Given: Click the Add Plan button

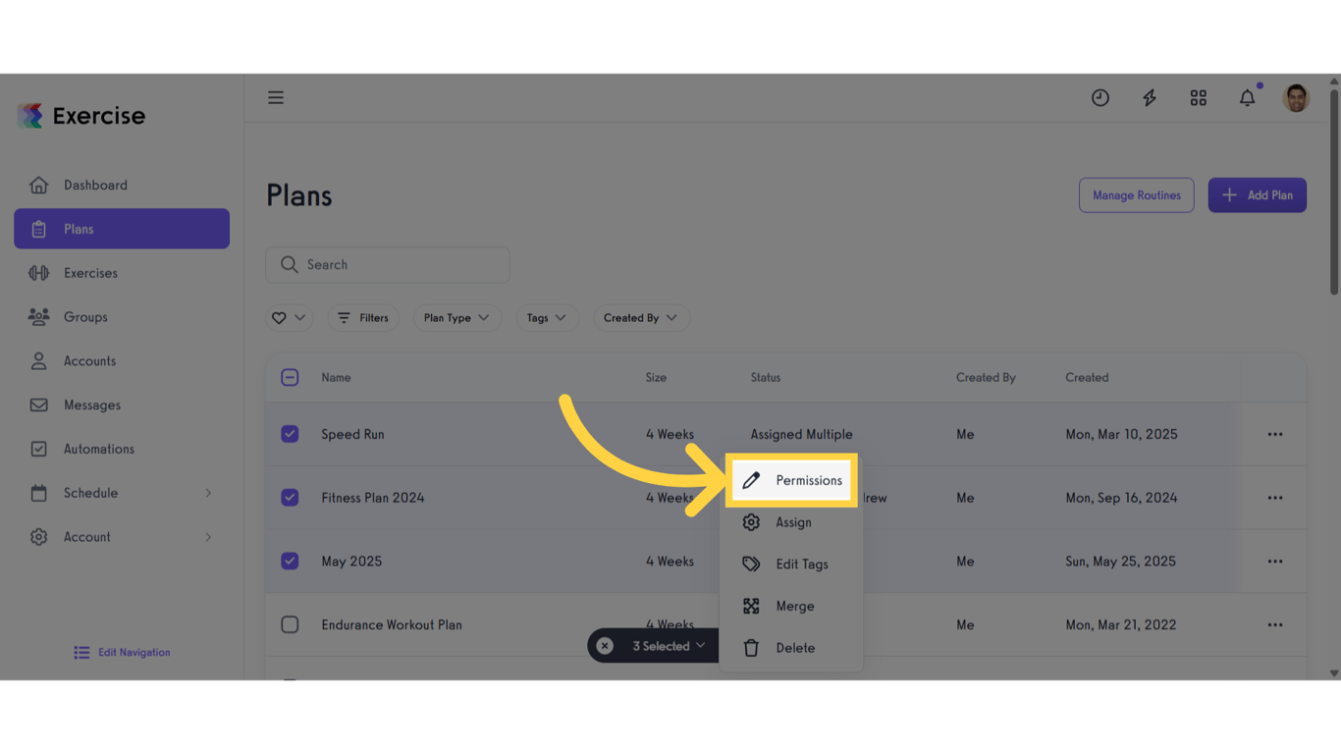Looking at the screenshot, I should [x=1257, y=194].
